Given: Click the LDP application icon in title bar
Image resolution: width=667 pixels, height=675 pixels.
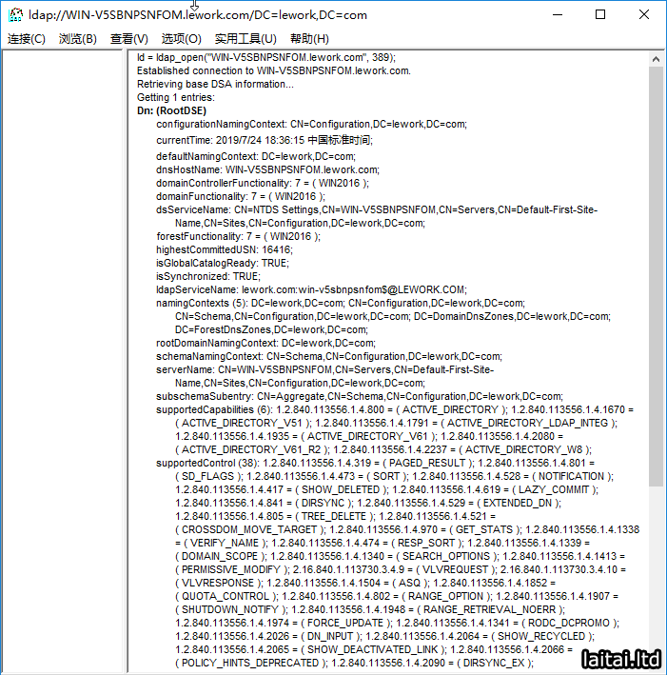Looking at the screenshot, I should point(15,15).
